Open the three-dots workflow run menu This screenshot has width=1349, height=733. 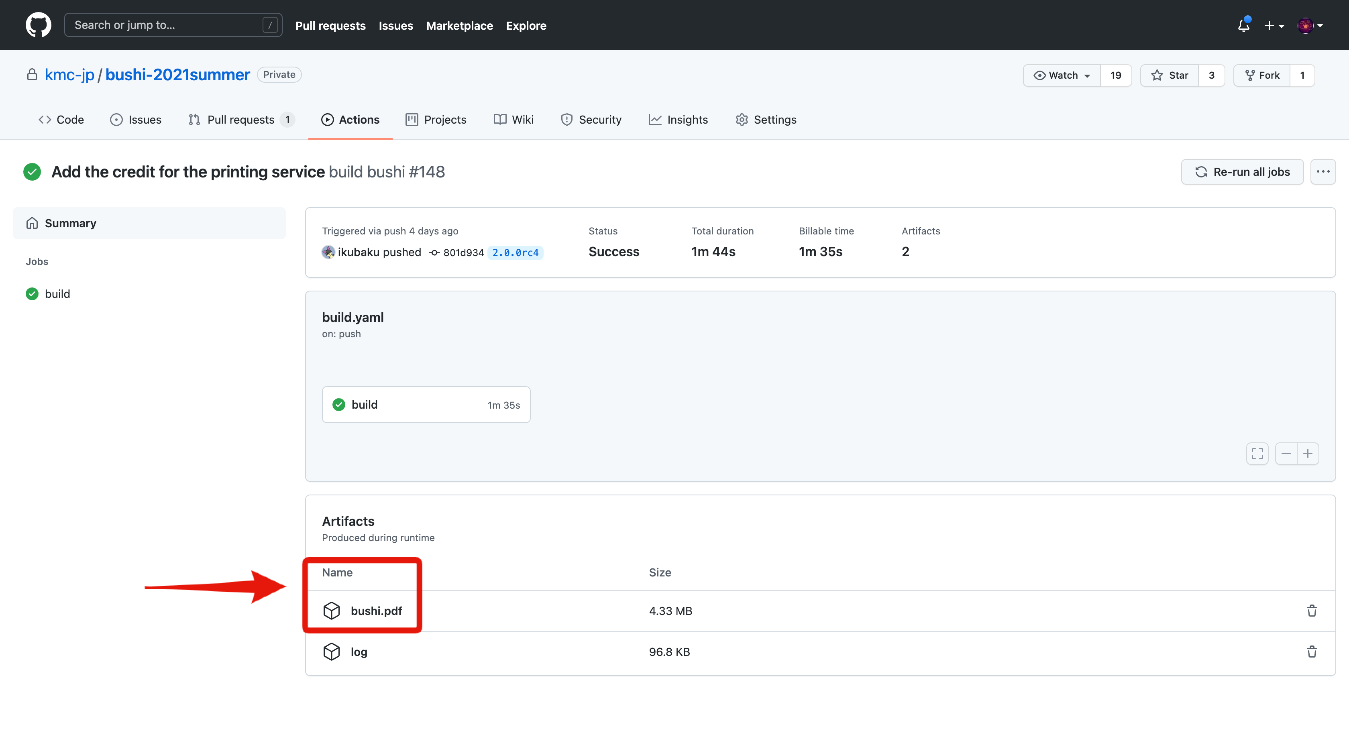point(1323,172)
